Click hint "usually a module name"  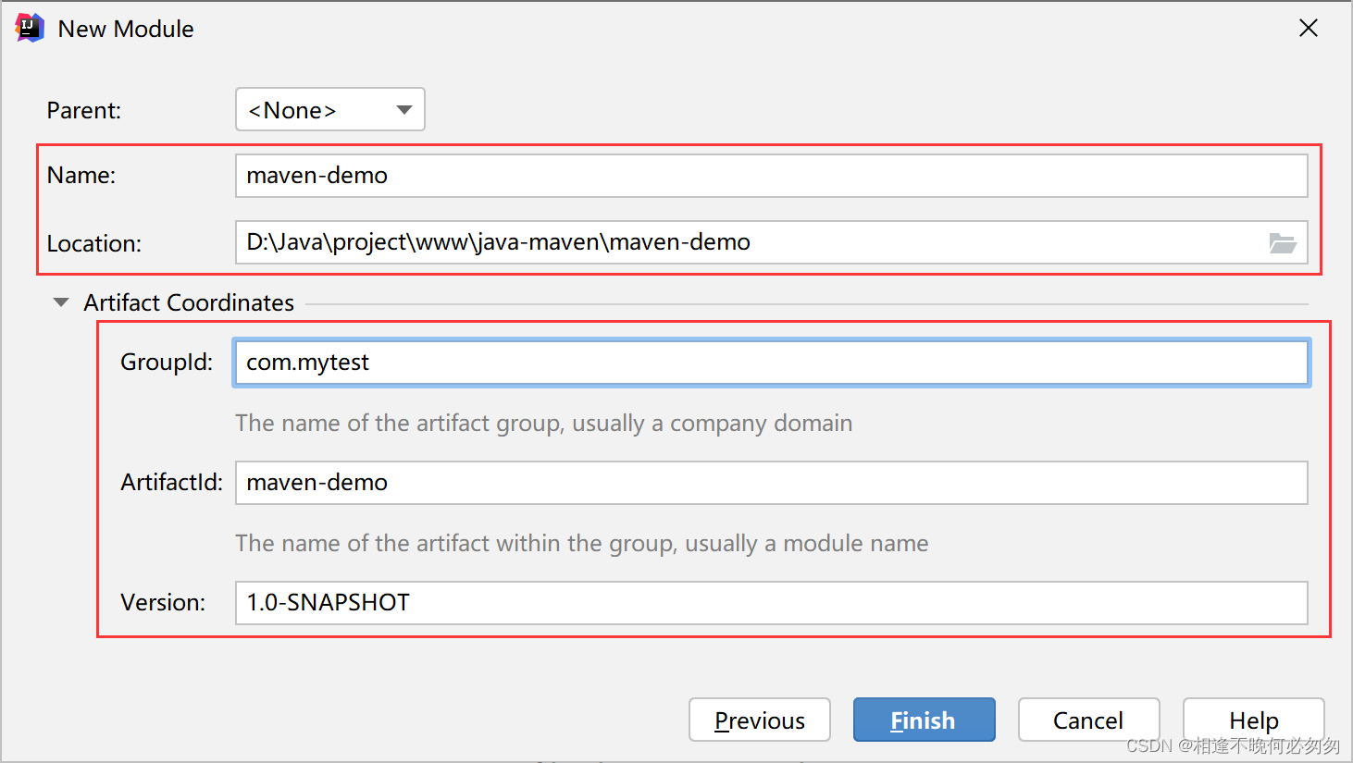pos(806,544)
